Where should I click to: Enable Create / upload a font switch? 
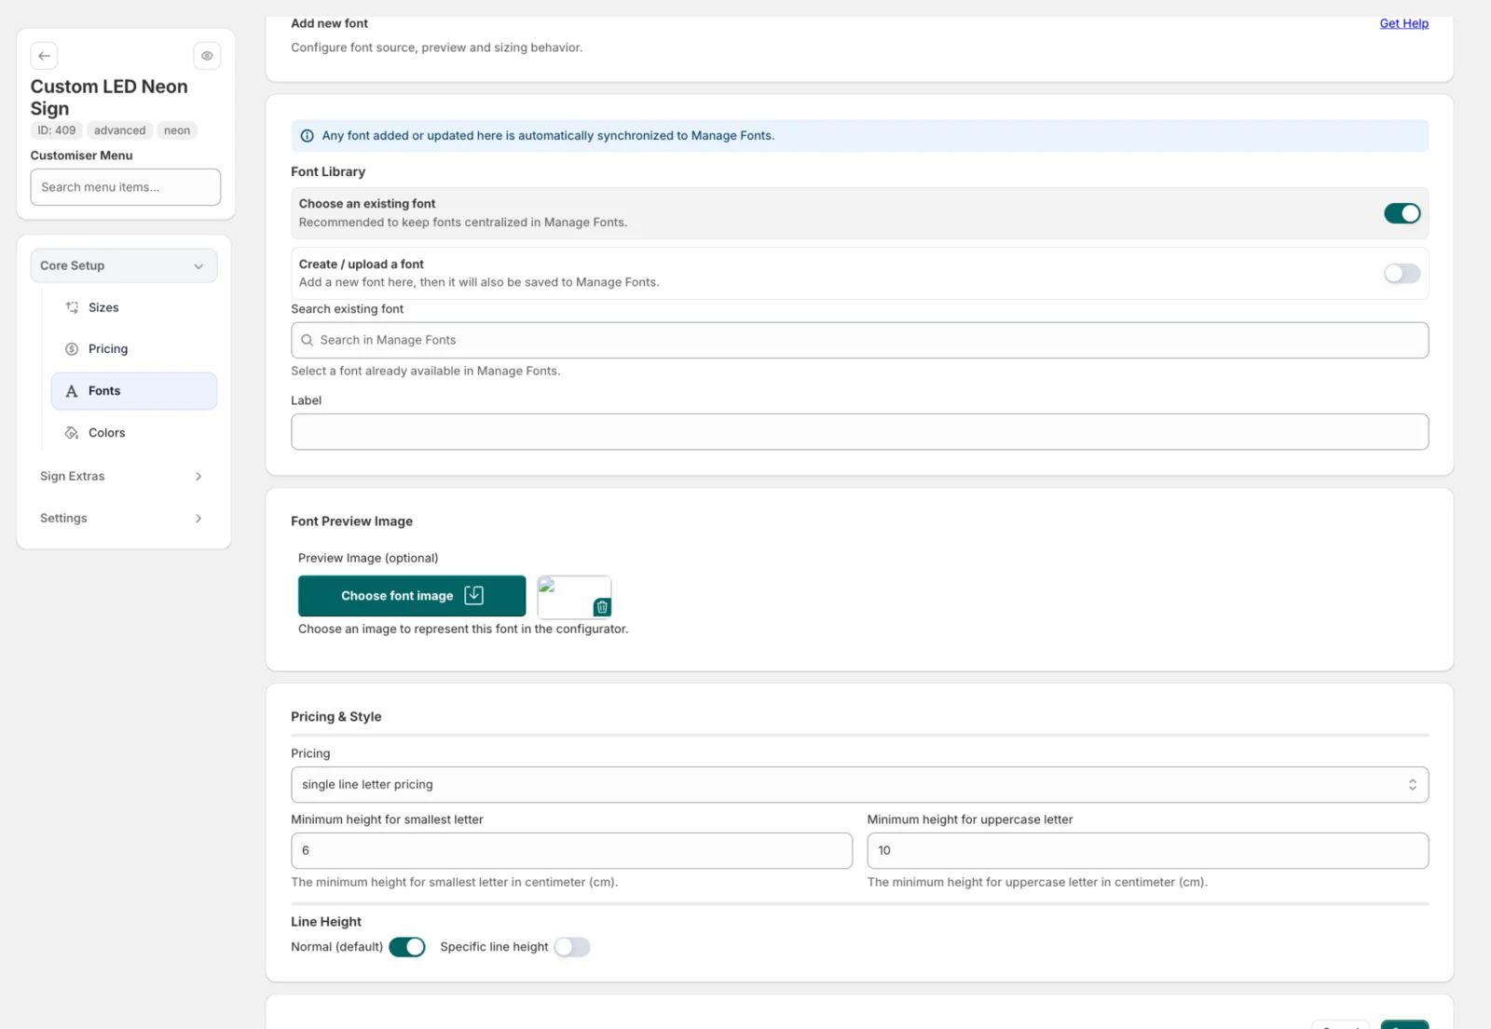(x=1402, y=274)
